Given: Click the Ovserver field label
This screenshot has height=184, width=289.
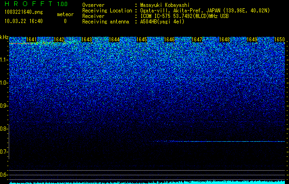Looking at the screenshot, I should coord(93,5).
